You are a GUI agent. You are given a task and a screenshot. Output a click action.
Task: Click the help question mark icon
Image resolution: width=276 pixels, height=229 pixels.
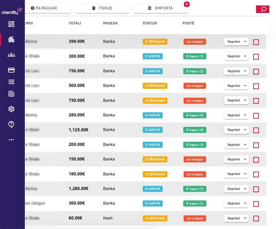point(11,124)
